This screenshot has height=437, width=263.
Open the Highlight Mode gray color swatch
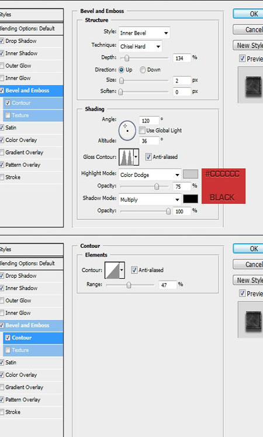191,174
